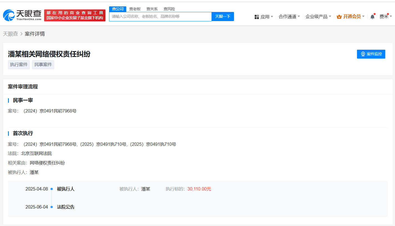Screen dimensions: 395x226
Task: Click the execution amount 30,110.00元
Action: click(199, 189)
